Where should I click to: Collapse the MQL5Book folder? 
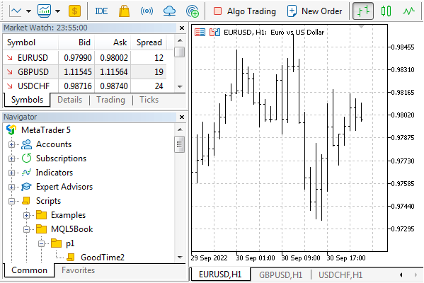click(26, 229)
